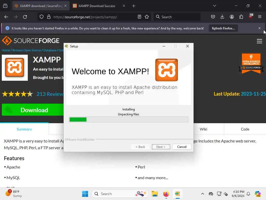Screen dimensions: 266x200
Task: Open Browse Open Source breadcrumb link
Action: click(x=27, y=50)
